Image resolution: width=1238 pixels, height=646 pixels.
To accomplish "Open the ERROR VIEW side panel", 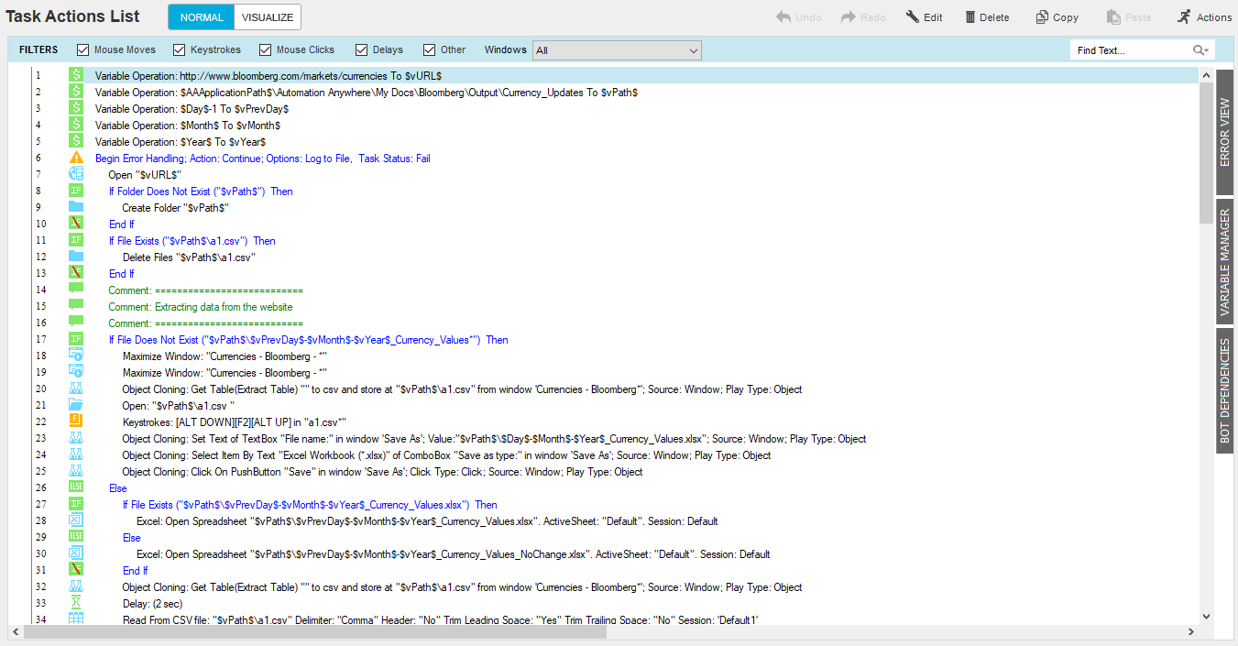I will (1224, 132).
